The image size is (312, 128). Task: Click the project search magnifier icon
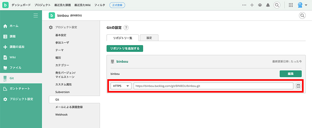click(x=302, y=16)
